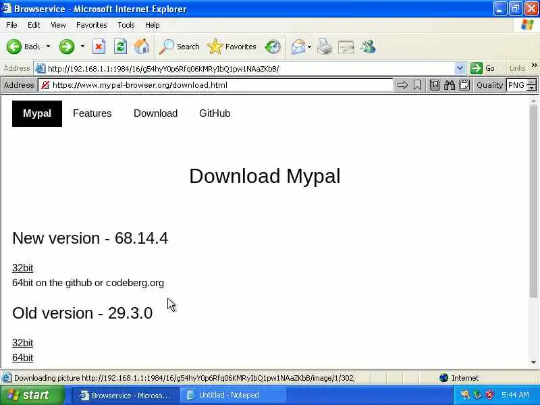Open the Search pane in the toolbar
Viewport: 540px width, 405px height.
click(179, 47)
